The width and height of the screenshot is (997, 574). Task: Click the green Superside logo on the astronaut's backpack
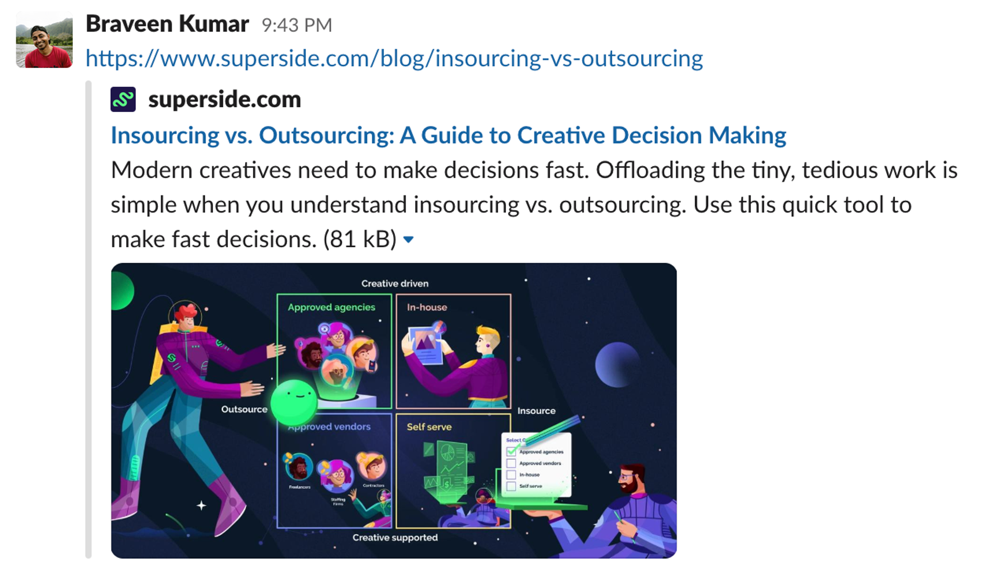pos(171,358)
